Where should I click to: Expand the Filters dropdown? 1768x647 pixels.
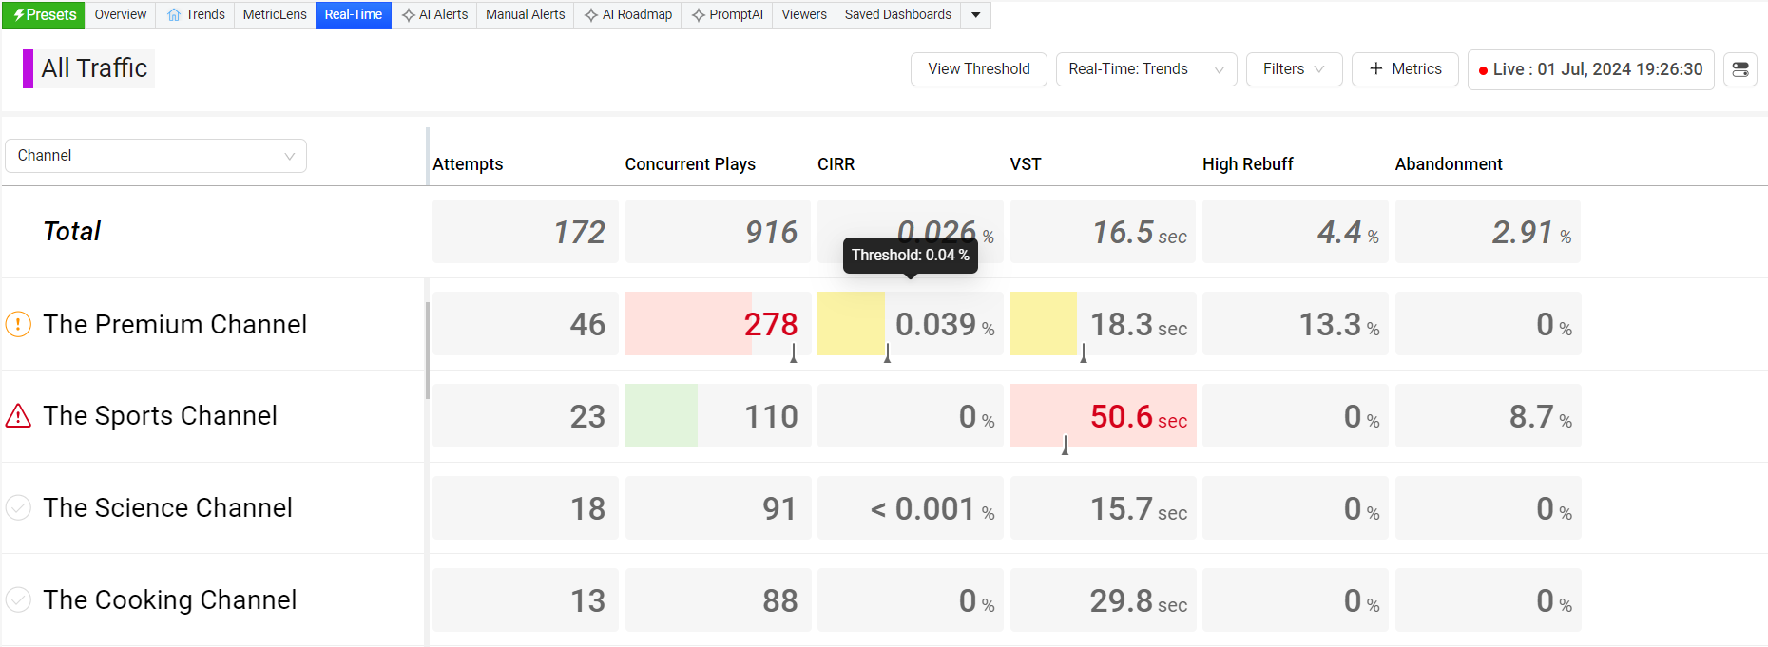pos(1293,69)
